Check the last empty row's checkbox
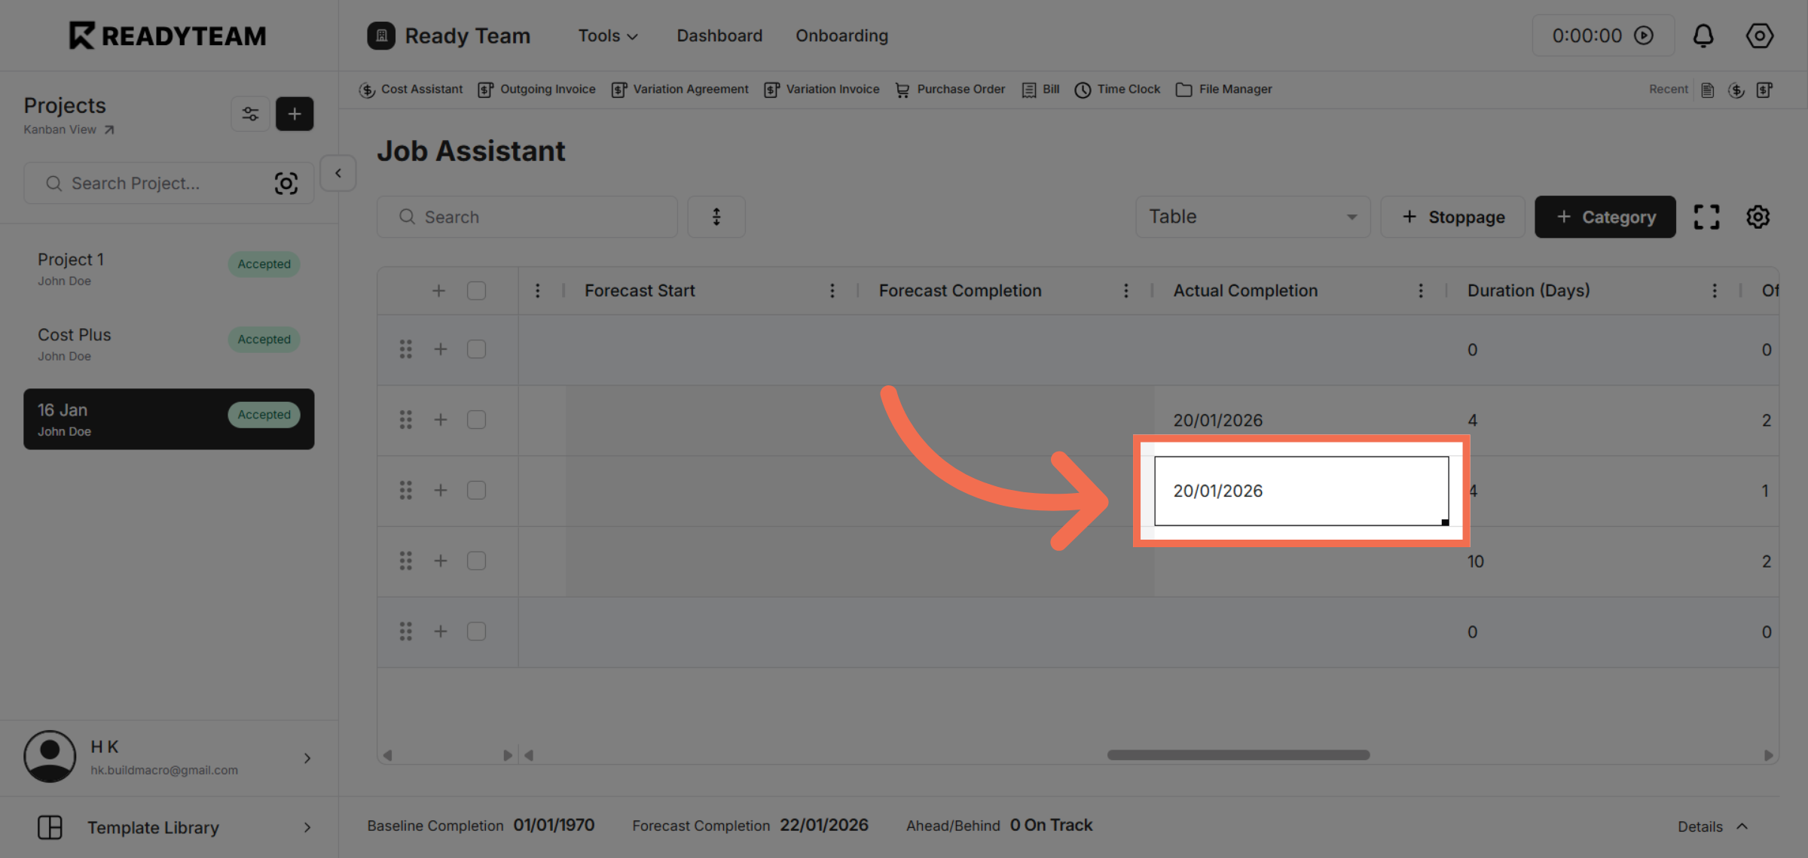 476,631
